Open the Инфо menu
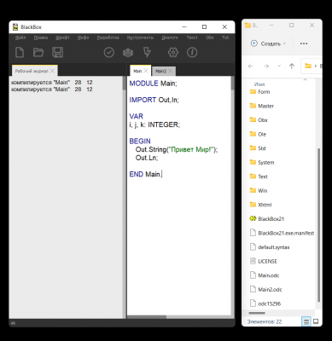Screen dimensions: 332x341 coord(83,38)
